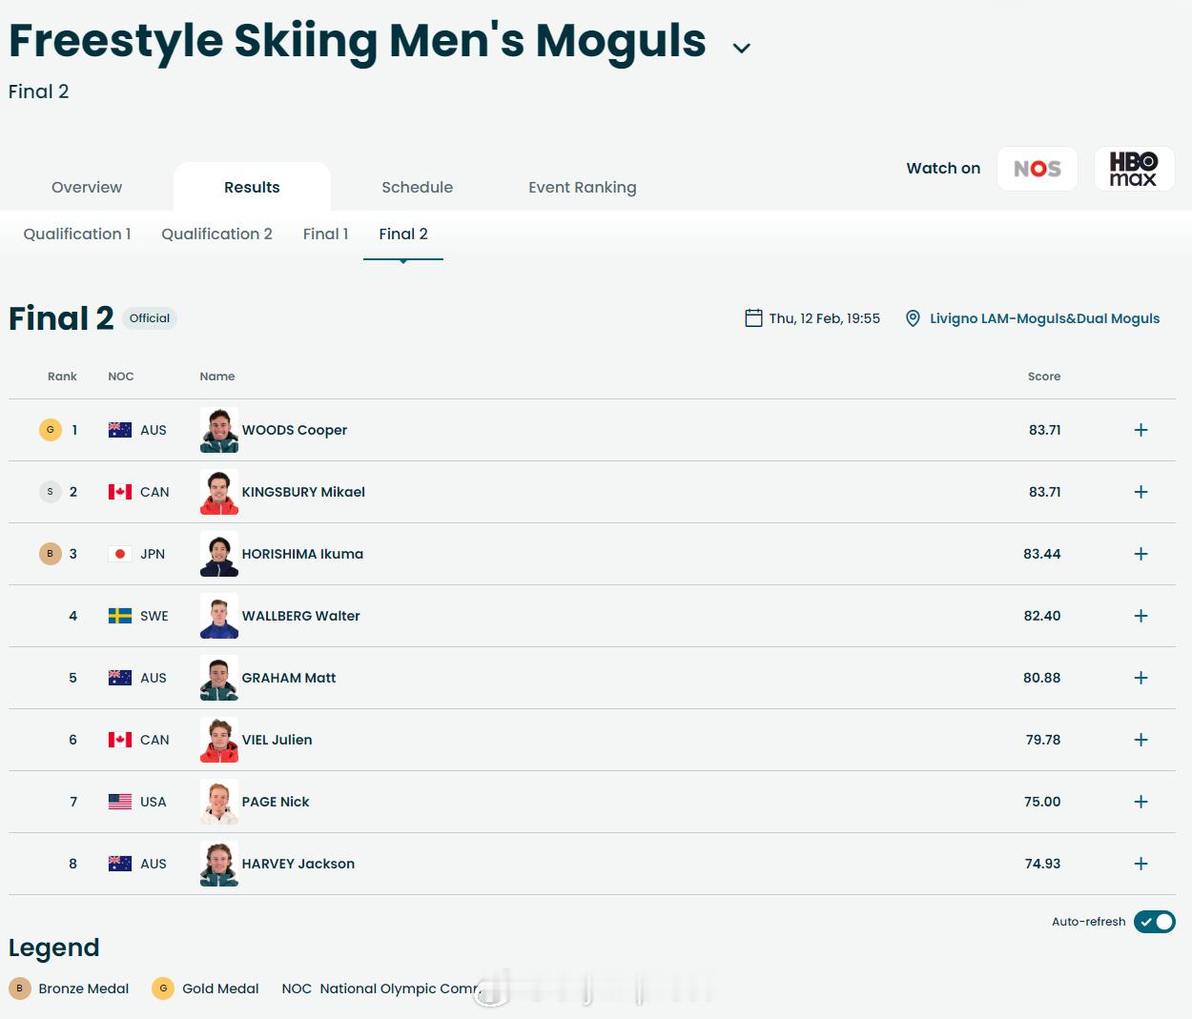Screen dimensions: 1192x1019
Task: Open the event selector chevron by title
Action: pyautogui.click(x=742, y=48)
